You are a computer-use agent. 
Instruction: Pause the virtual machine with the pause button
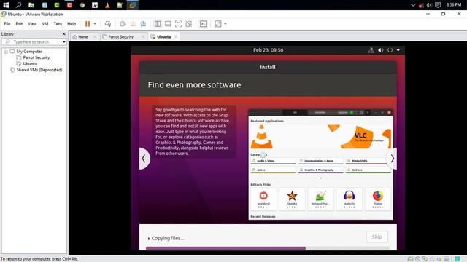[x=88, y=24]
